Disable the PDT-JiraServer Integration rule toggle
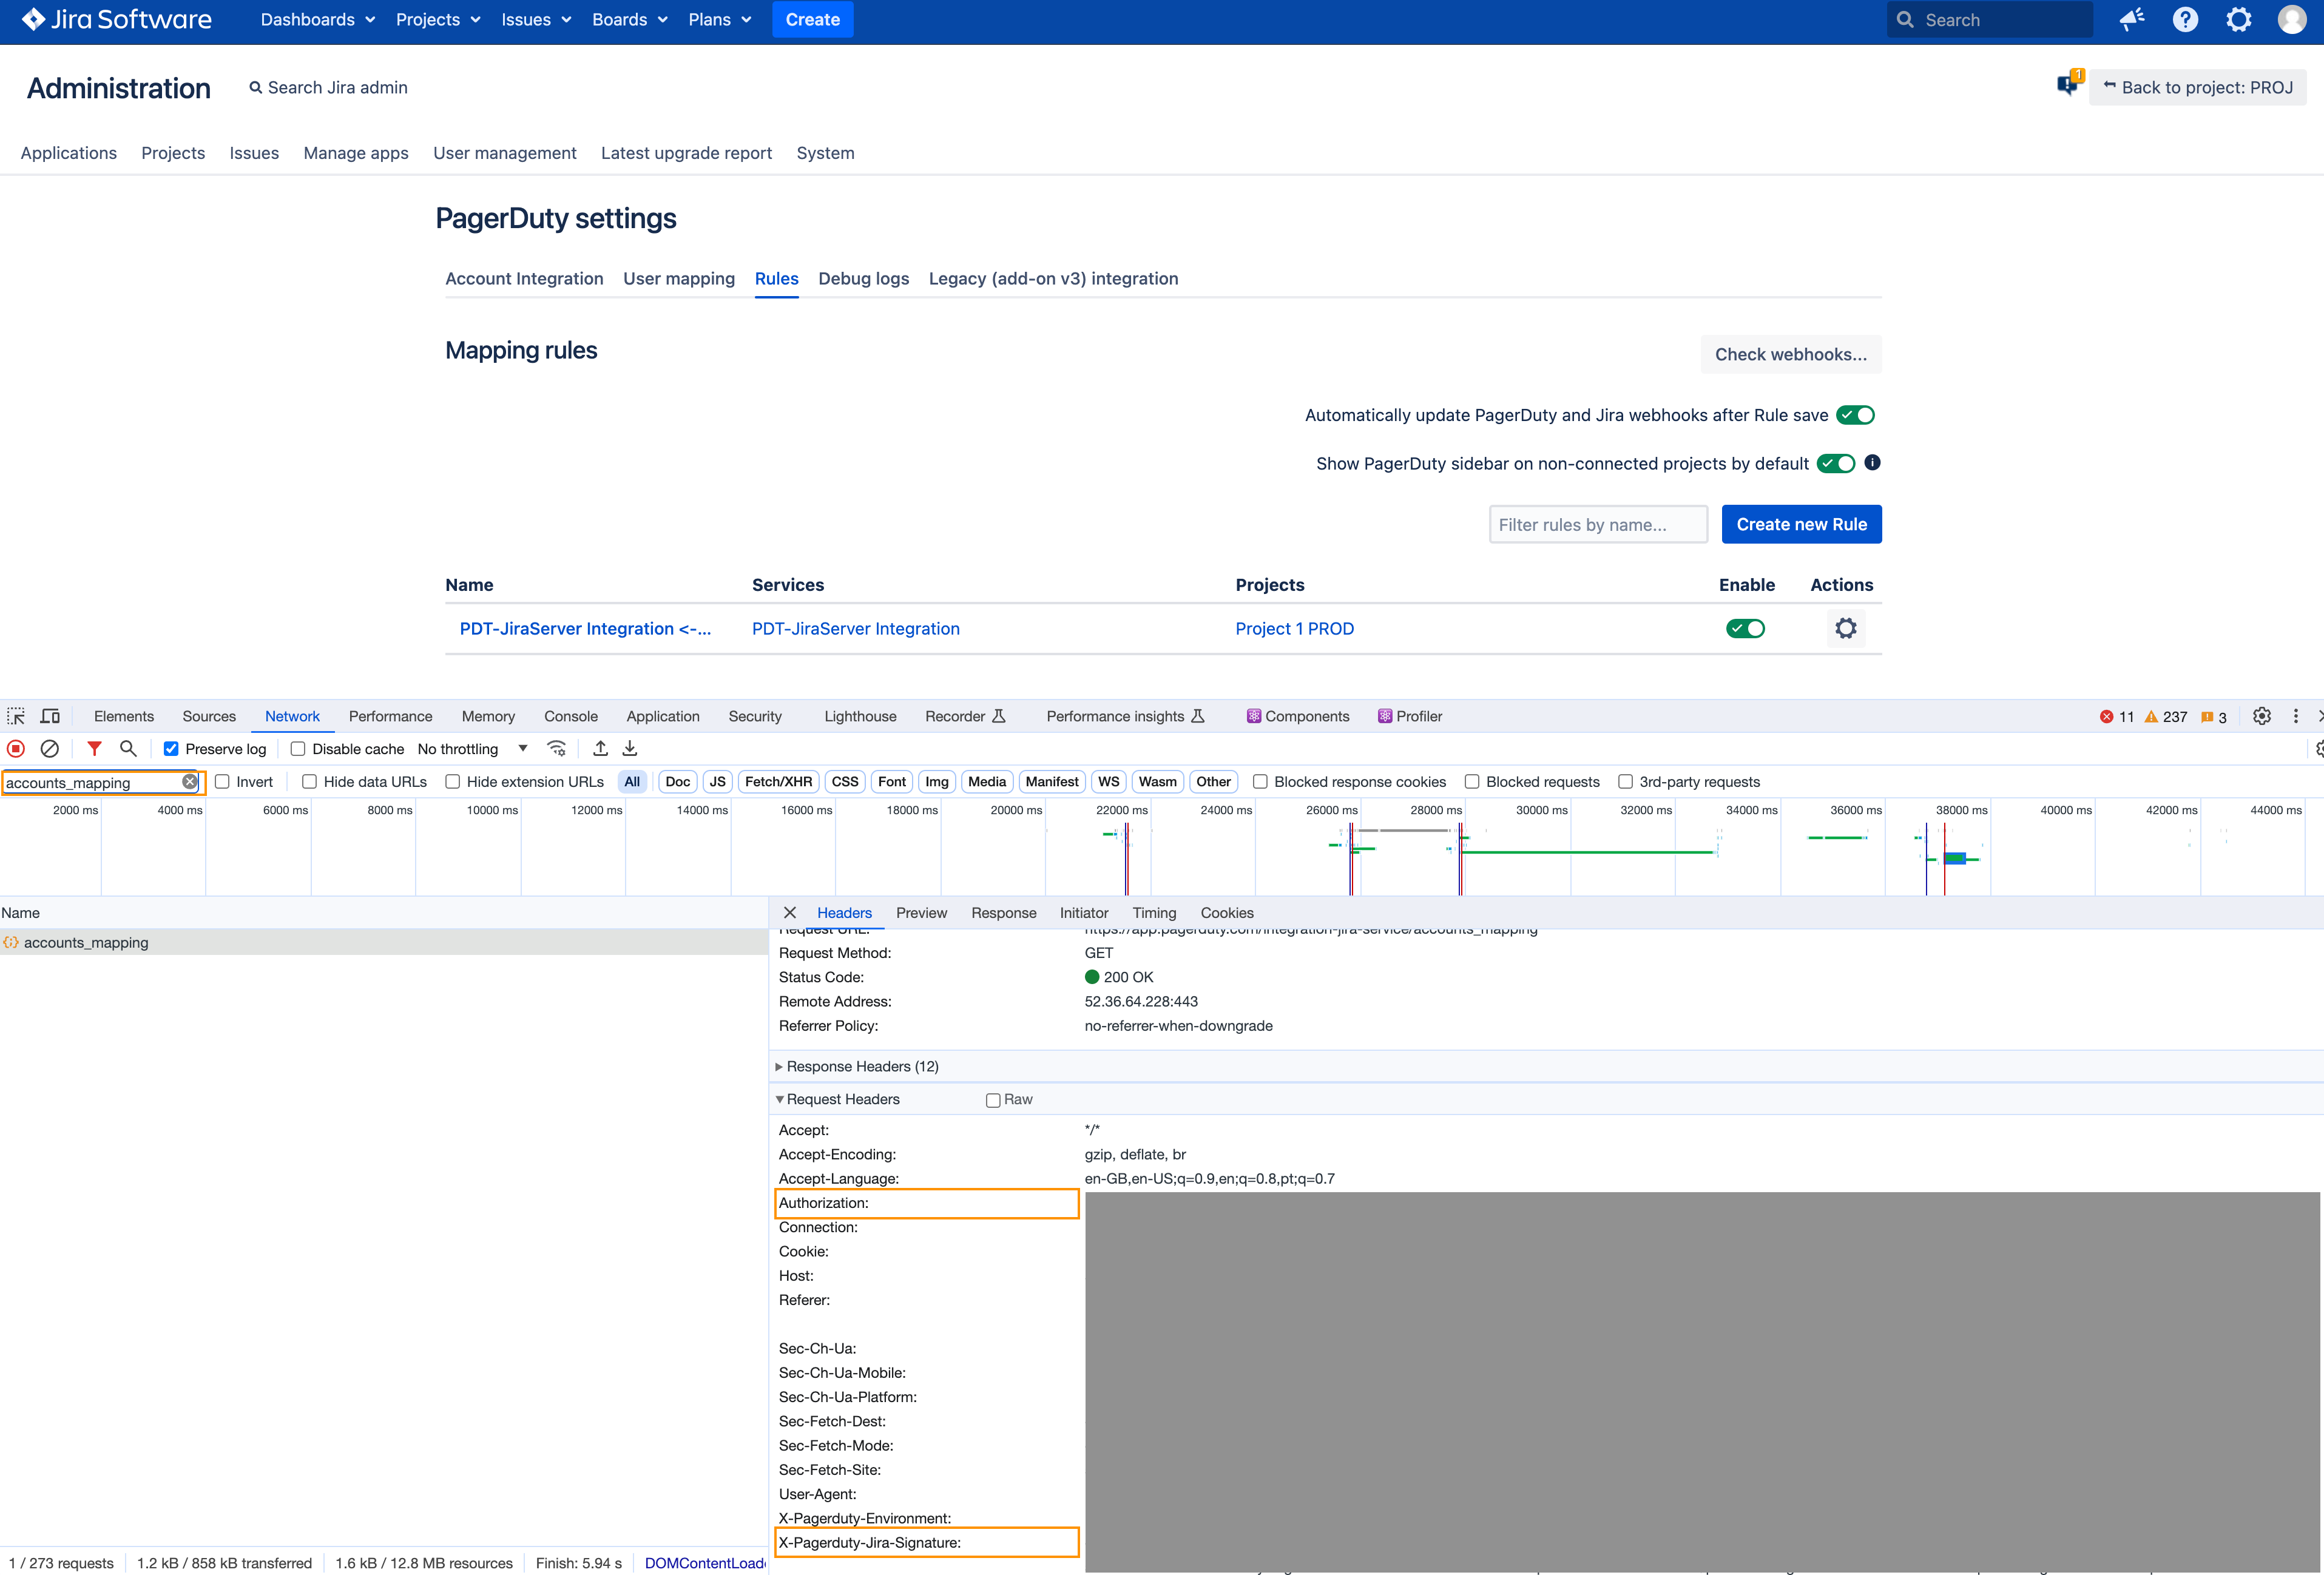Screen dimensions: 2324x1575 (1746, 629)
